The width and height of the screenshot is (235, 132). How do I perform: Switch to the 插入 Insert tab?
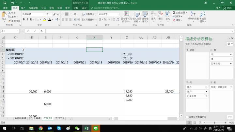point(23,8)
